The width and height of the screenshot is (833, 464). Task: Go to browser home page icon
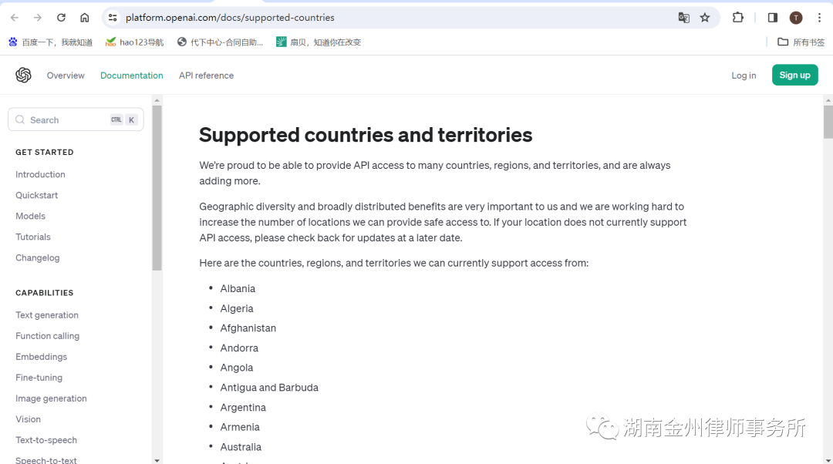point(85,18)
